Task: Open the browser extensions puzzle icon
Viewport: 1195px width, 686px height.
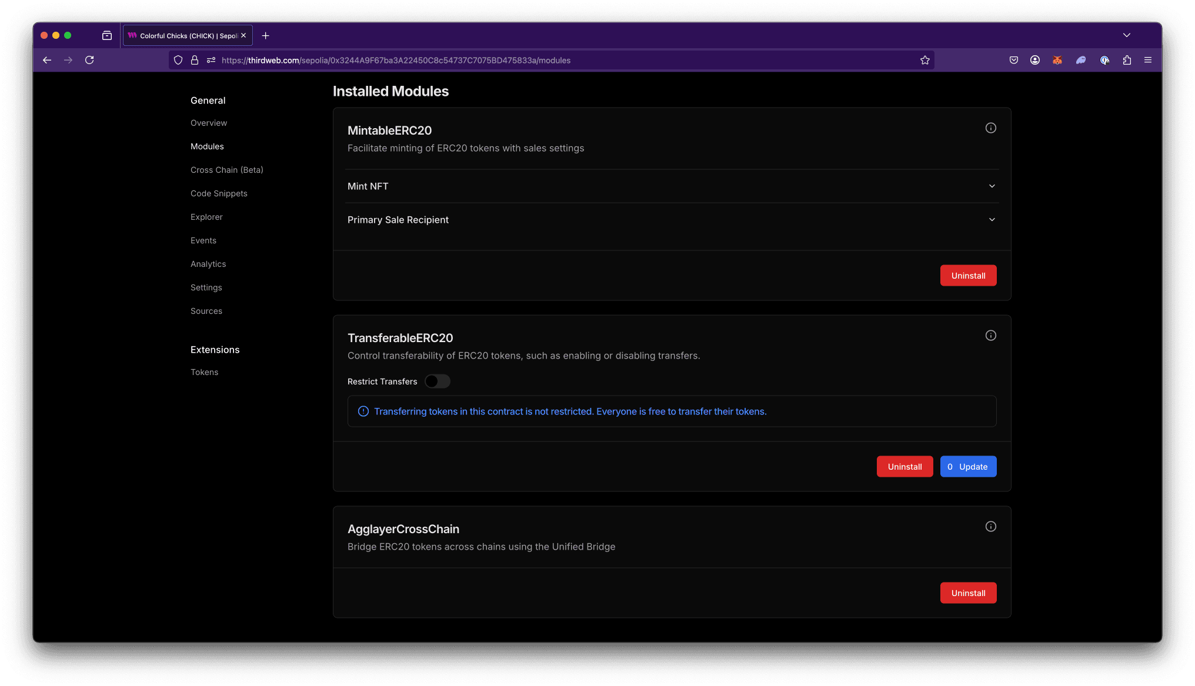Action: (1126, 61)
